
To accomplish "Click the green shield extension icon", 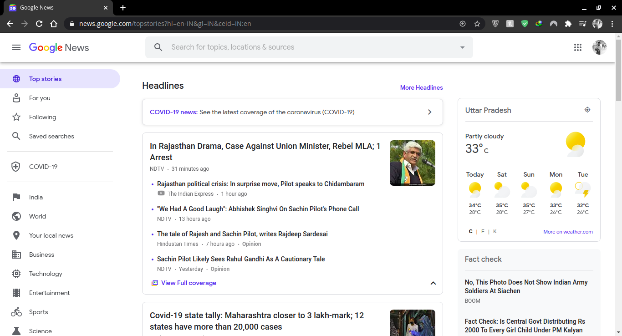I will click(525, 24).
